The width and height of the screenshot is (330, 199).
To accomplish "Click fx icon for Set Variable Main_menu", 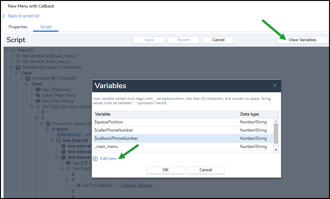I will point(18,62).
